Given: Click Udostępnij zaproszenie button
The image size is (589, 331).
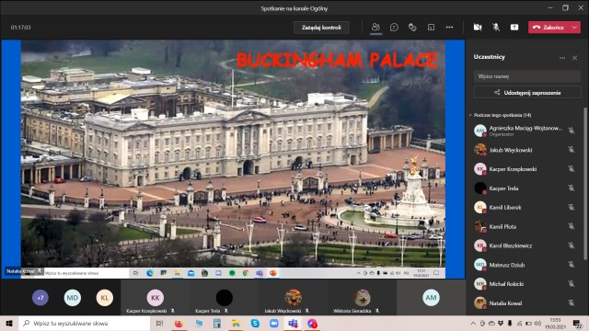Looking at the screenshot, I should tap(527, 92).
